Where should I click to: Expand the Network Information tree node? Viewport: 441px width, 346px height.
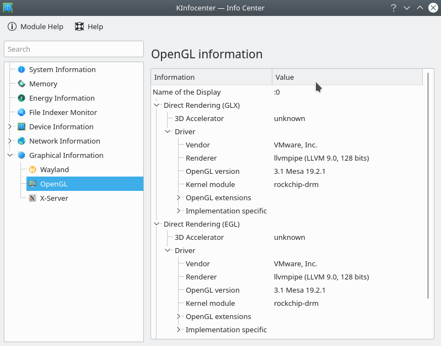coord(10,141)
